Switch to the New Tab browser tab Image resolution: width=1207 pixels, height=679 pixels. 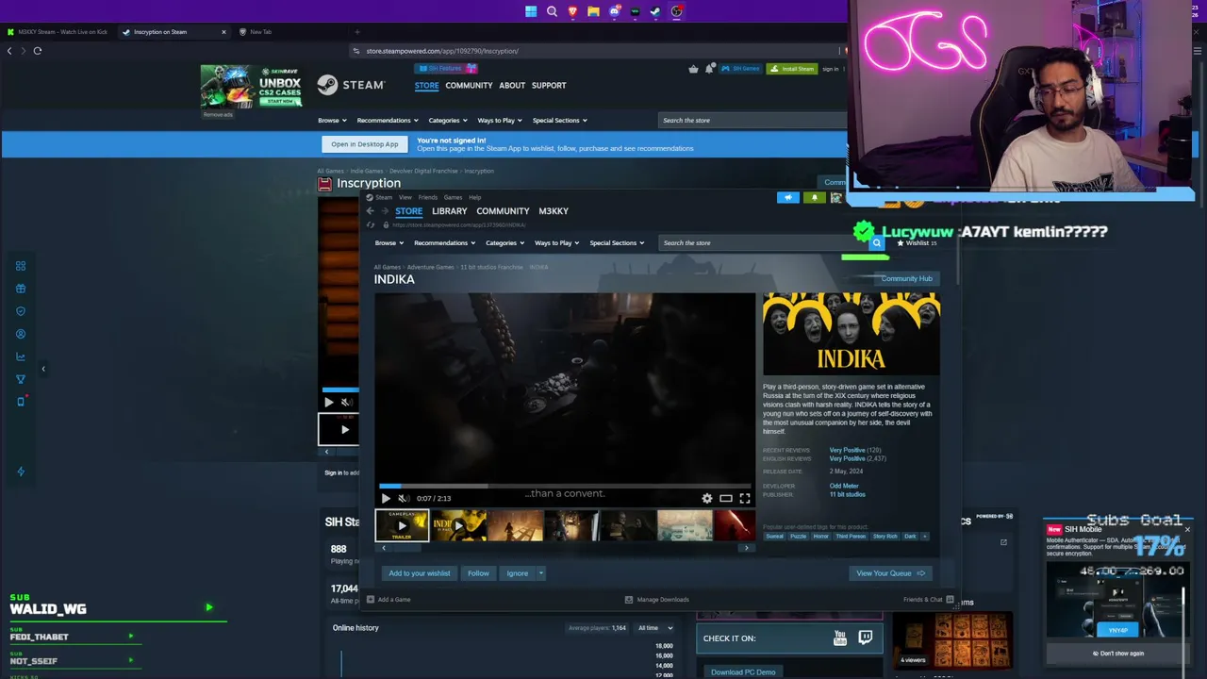click(x=260, y=32)
